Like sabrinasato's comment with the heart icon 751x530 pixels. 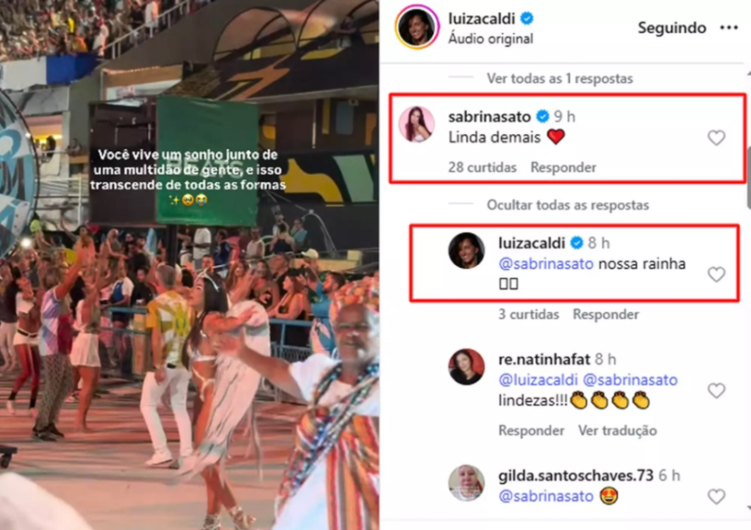[716, 138]
